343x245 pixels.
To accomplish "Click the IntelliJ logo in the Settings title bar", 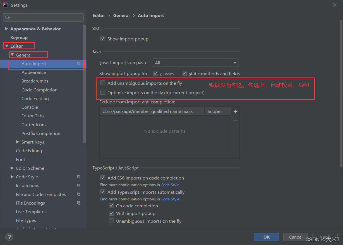I will [x=6, y=5].
